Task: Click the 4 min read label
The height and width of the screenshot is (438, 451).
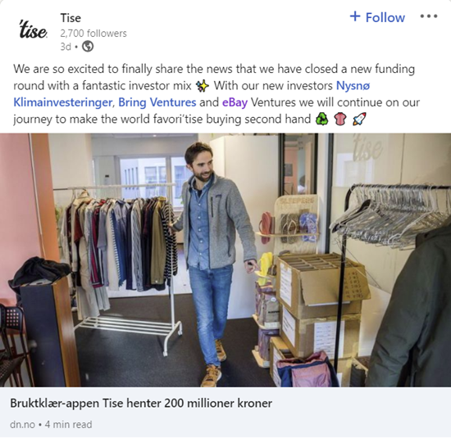Action: coord(68,424)
